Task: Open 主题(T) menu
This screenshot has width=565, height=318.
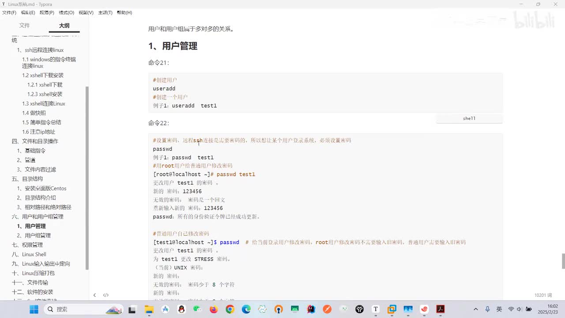Action: (105, 12)
